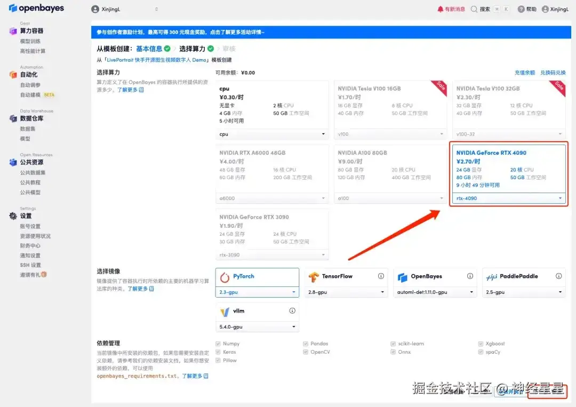Click the search magnifier icon
576x407 pixels.
point(474,9)
